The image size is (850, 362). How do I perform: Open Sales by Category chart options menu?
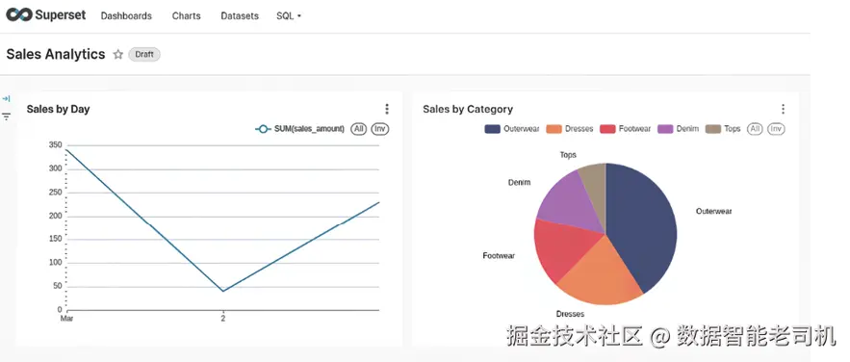pyautogui.click(x=783, y=109)
